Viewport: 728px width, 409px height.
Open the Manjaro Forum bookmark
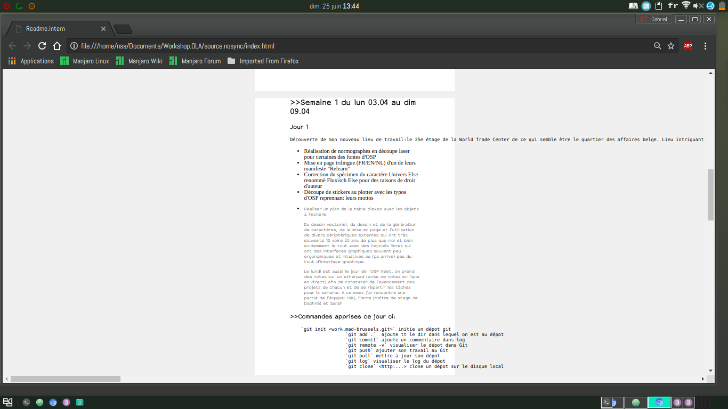pos(195,61)
